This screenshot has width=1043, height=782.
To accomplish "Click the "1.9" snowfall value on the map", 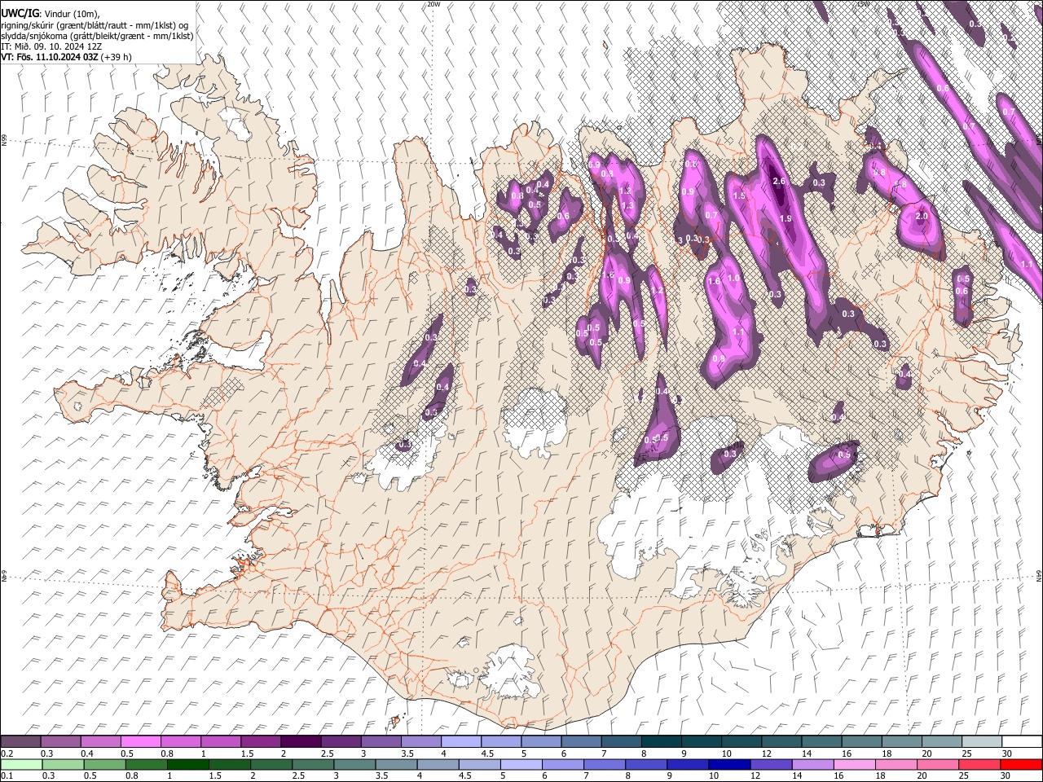I will click(x=786, y=219).
